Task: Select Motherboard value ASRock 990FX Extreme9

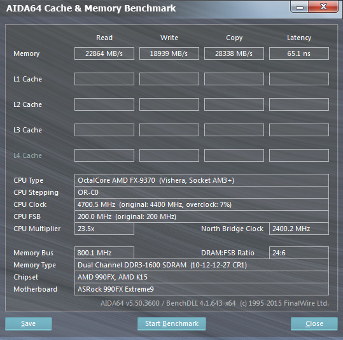Action: (x=202, y=289)
